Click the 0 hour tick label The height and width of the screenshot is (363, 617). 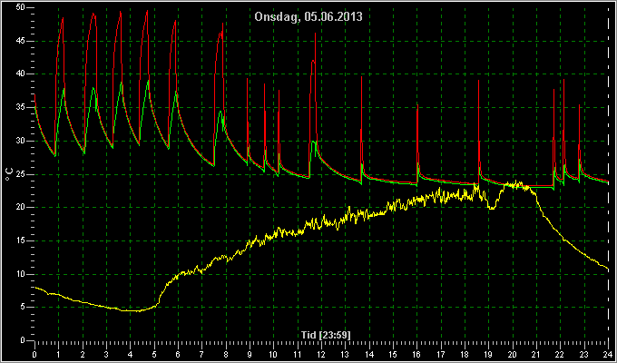(x=34, y=354)
